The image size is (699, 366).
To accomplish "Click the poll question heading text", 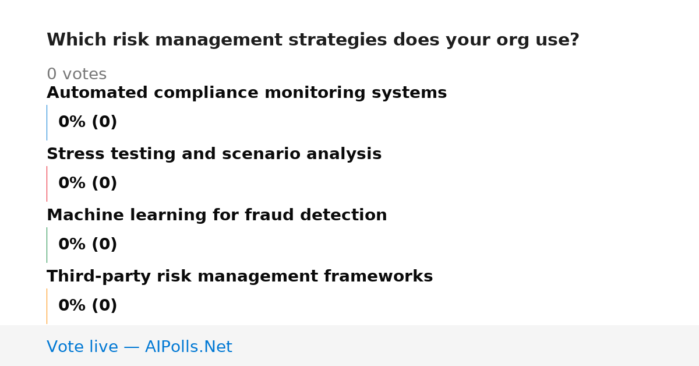I will (313, 40).
